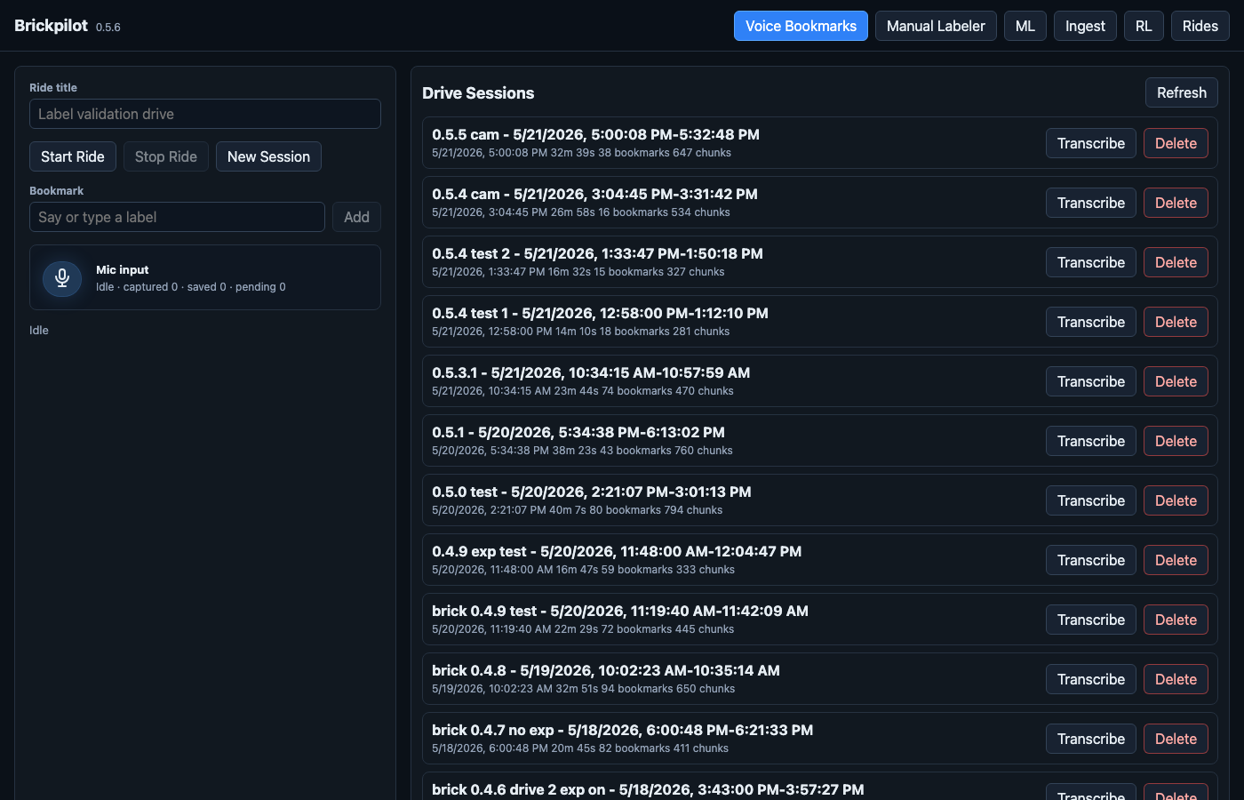Select the 0.5.3.1 session title

click(x=591, y=372)
